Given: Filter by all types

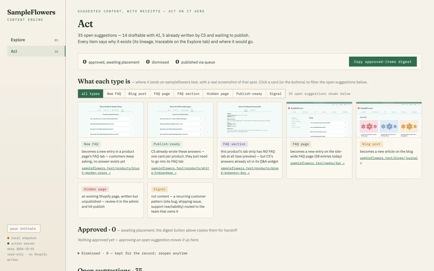Looking at the screenshot, I should pos(90,94).
